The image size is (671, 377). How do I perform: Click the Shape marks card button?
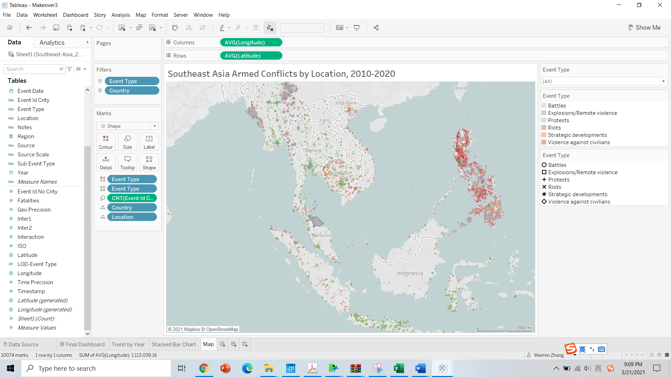pos(149,162)
